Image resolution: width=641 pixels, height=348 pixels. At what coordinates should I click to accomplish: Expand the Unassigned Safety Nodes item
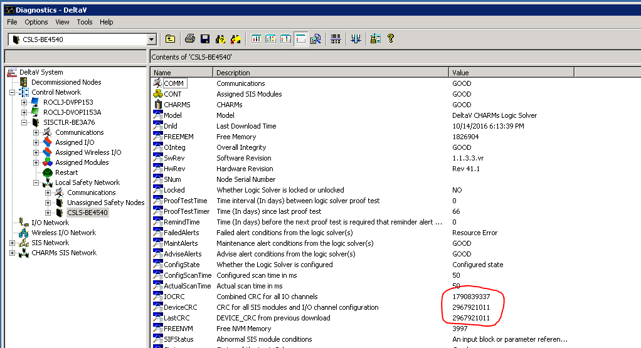(48, 203)
